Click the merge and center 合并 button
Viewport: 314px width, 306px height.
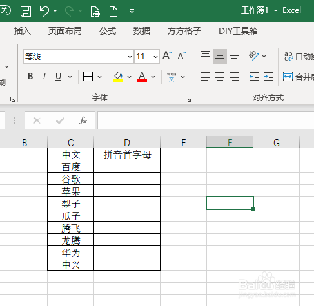[299, 77]
